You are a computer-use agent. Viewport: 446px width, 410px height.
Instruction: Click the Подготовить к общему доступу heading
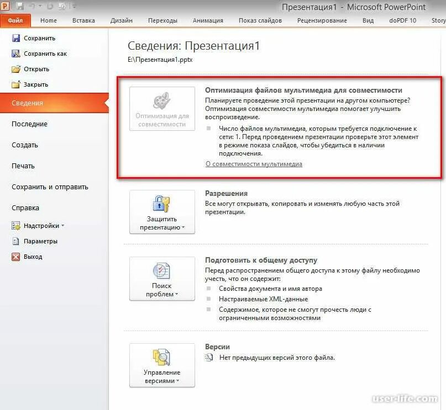[261, 260]
